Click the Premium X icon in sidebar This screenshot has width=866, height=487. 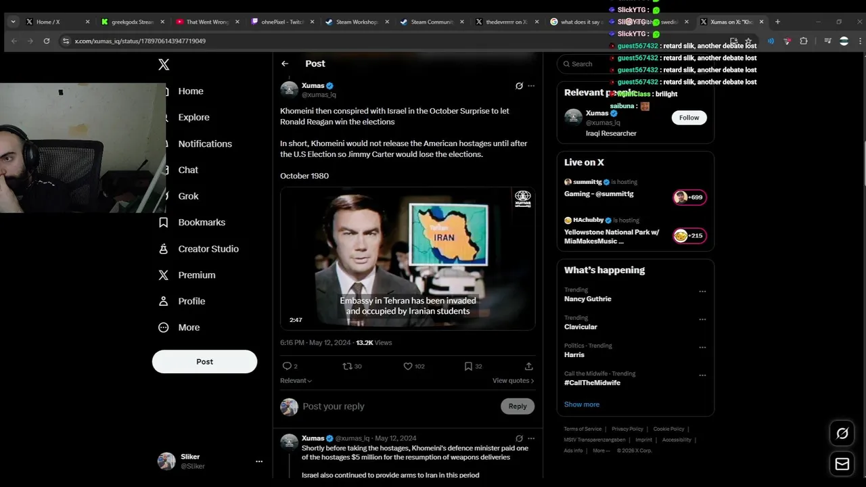pos(163,275)
